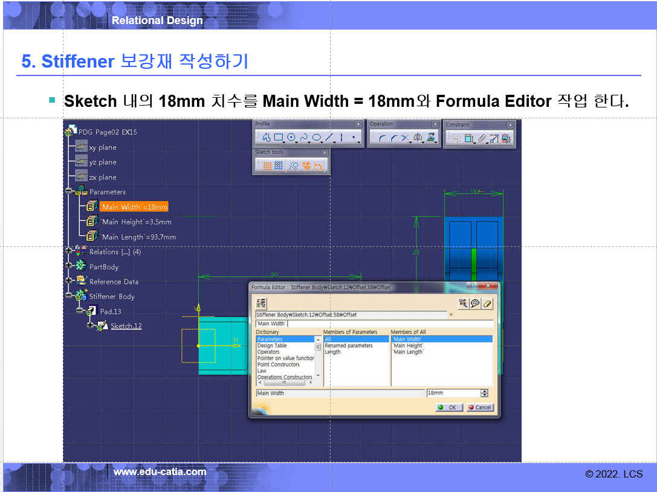Select the Circle tool in Profile toolbar
Viewport: 657px width, 492px height.
point(291,138)
